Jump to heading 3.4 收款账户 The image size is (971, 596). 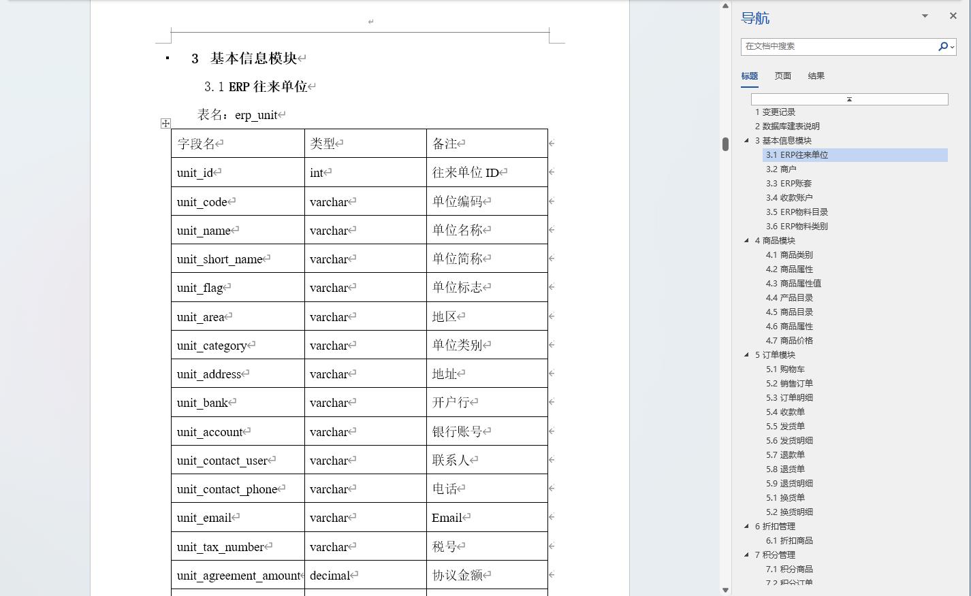click(789, 198)
